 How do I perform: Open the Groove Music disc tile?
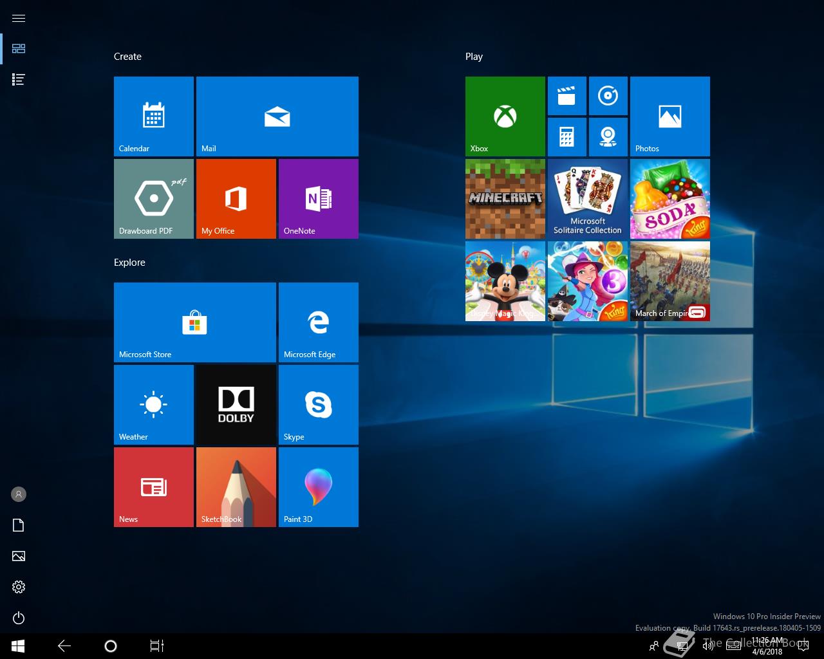[x=608, y=96]
